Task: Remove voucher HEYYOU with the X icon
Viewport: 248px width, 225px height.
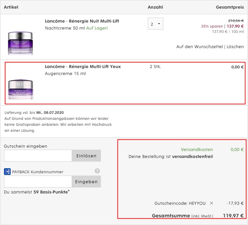Action: click(x=211, y=203)
